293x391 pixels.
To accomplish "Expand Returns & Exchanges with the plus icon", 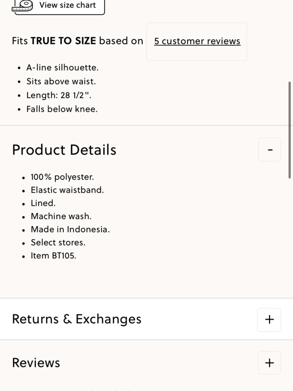I will (269, 319).
